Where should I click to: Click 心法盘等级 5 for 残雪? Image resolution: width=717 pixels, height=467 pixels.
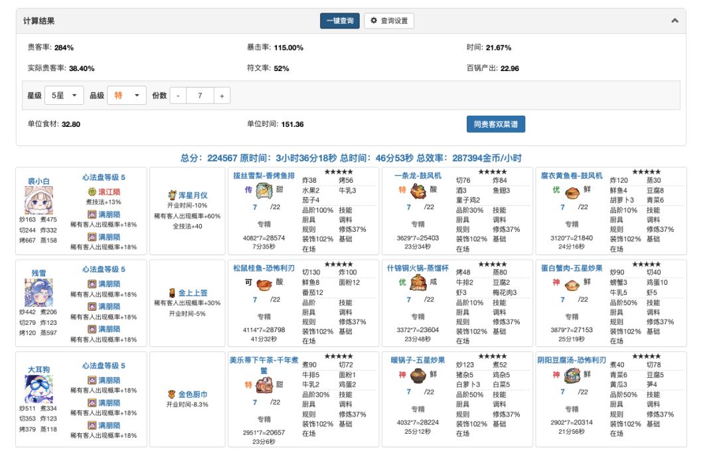(104, 269)
